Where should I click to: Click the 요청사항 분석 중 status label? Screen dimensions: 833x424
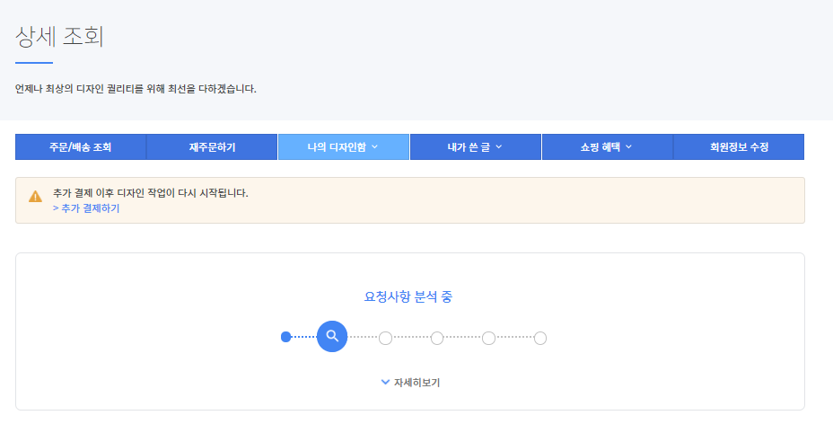[408, 296]
